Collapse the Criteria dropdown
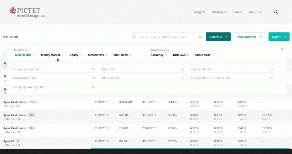The height and width of the screenshot is (154, 292). [218, 37]
